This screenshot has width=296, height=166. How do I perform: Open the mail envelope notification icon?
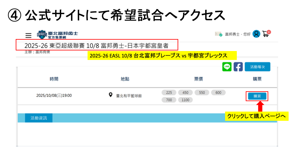[x=218, y=34]
